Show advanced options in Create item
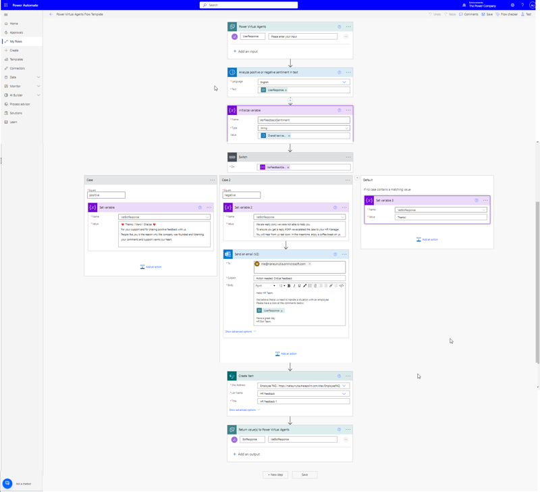 pyautogui.click(x=244, y=410)
